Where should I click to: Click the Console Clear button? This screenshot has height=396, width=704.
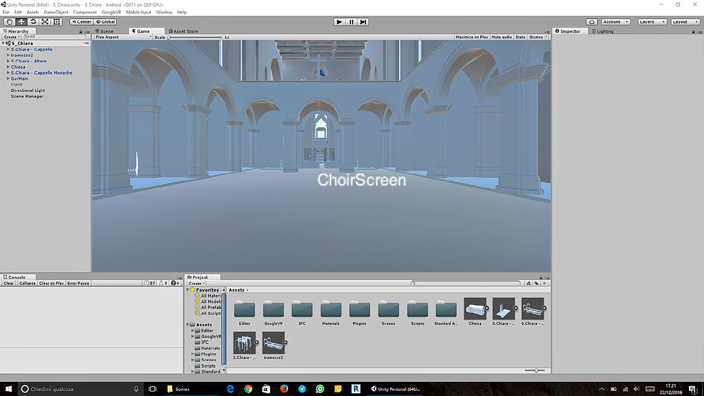[9, 283]
